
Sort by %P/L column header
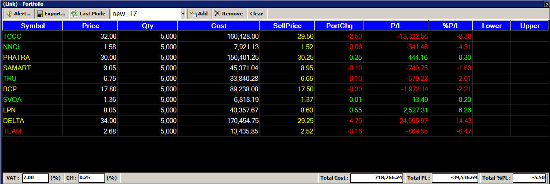coord(451,25)
